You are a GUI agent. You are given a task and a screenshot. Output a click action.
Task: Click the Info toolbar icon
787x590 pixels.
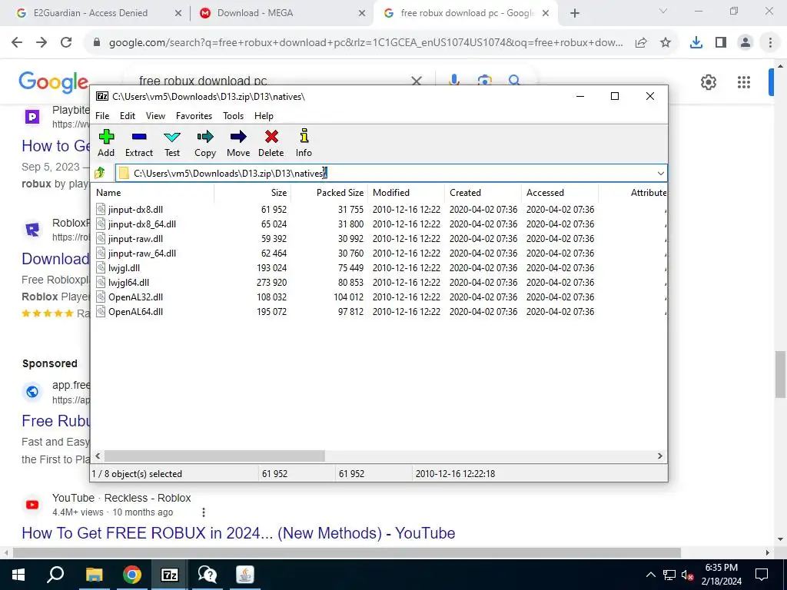click(x=304, y=143)
